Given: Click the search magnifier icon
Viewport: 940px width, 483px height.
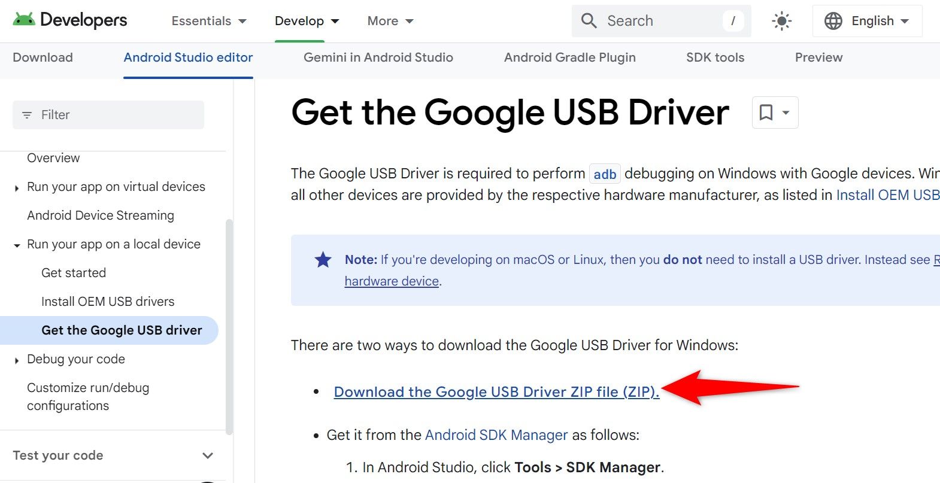Looking at the screenshot, I should 589,21.
